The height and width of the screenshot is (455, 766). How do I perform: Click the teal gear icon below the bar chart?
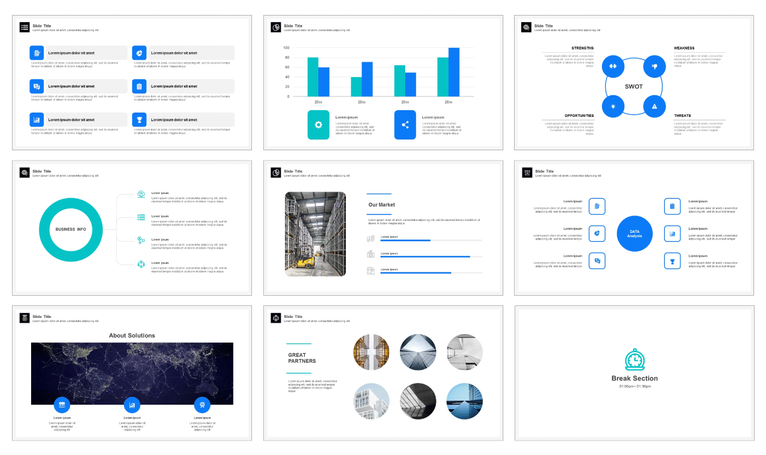tap(318, 125)
